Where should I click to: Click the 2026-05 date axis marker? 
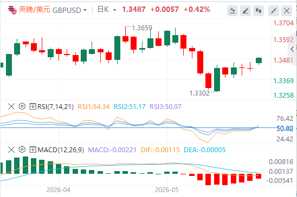coord(167,190)
